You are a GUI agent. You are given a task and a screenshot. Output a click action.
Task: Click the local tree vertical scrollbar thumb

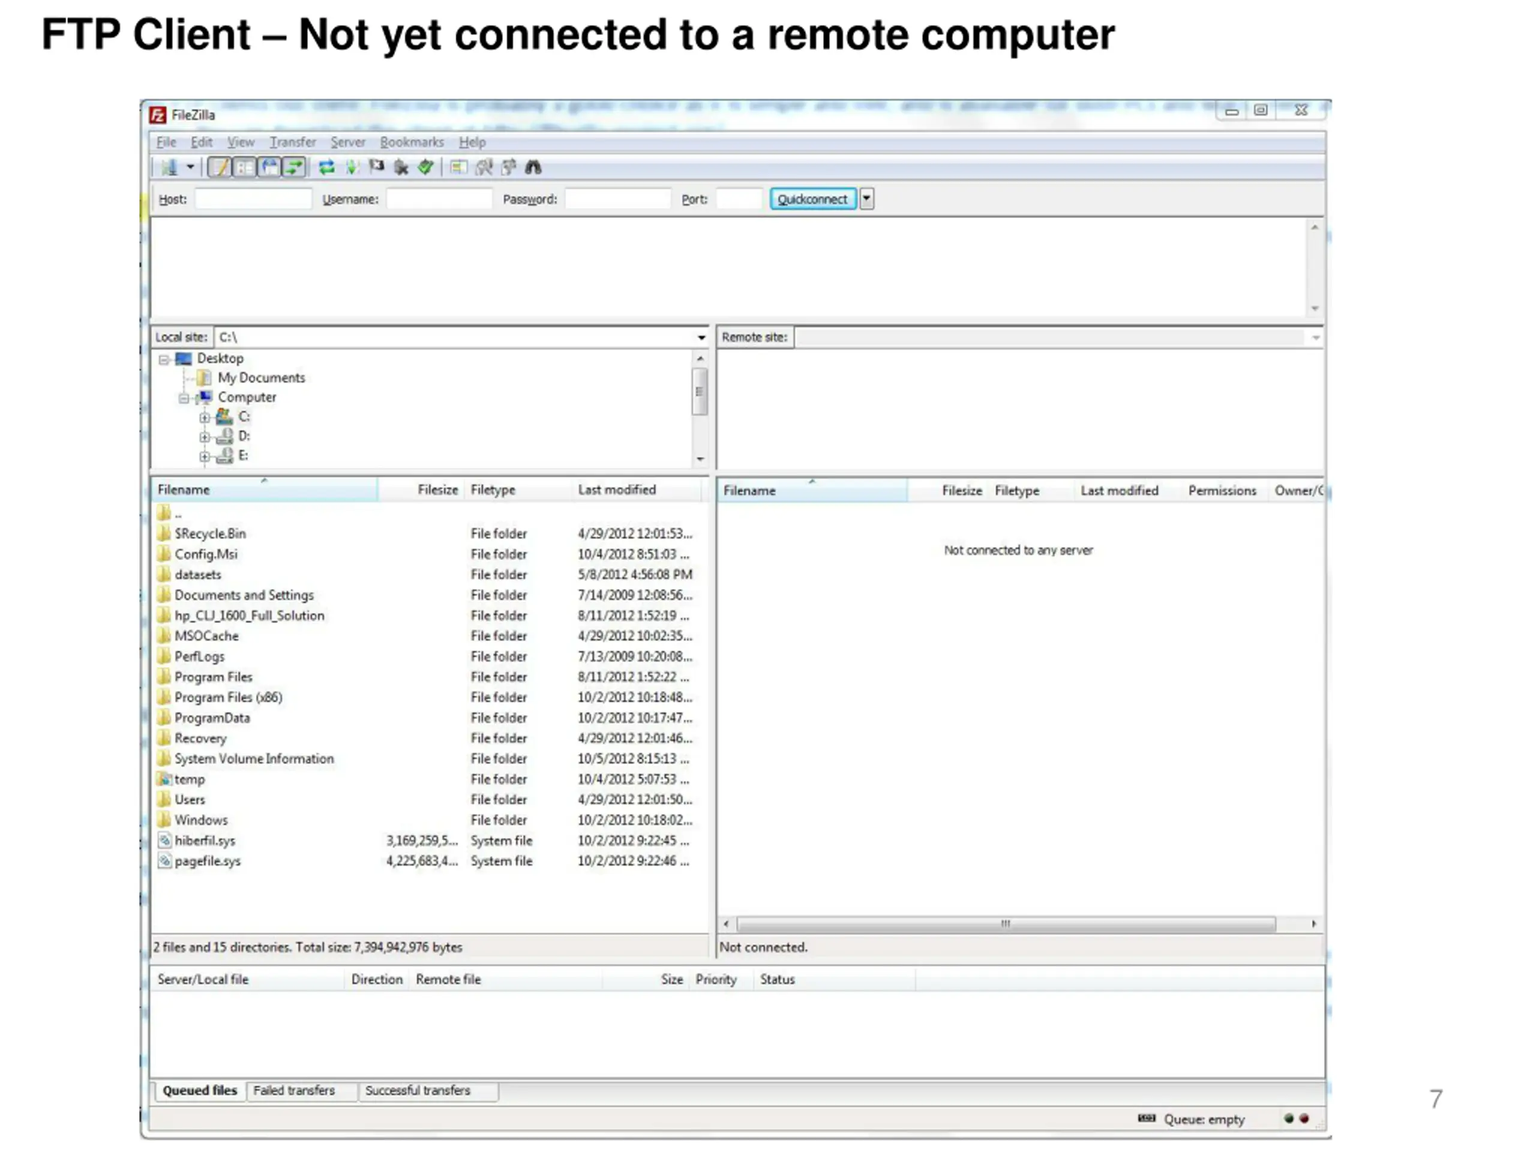pos(700,392)
